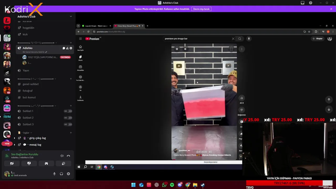Like the short with thumbs-up
Image resolution: width=336 pixels, height=189 pixels.
[242, 98]
